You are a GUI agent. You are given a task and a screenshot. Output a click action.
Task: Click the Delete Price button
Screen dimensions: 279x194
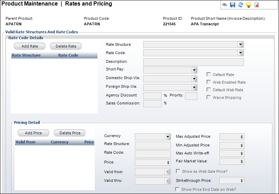click(70, 133)
